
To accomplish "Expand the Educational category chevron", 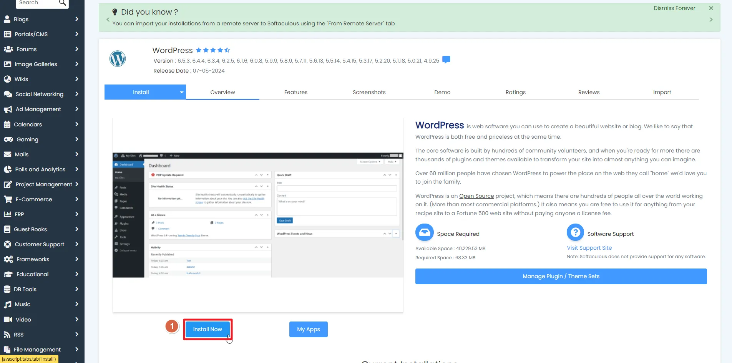I will click(x=77, y=274).
